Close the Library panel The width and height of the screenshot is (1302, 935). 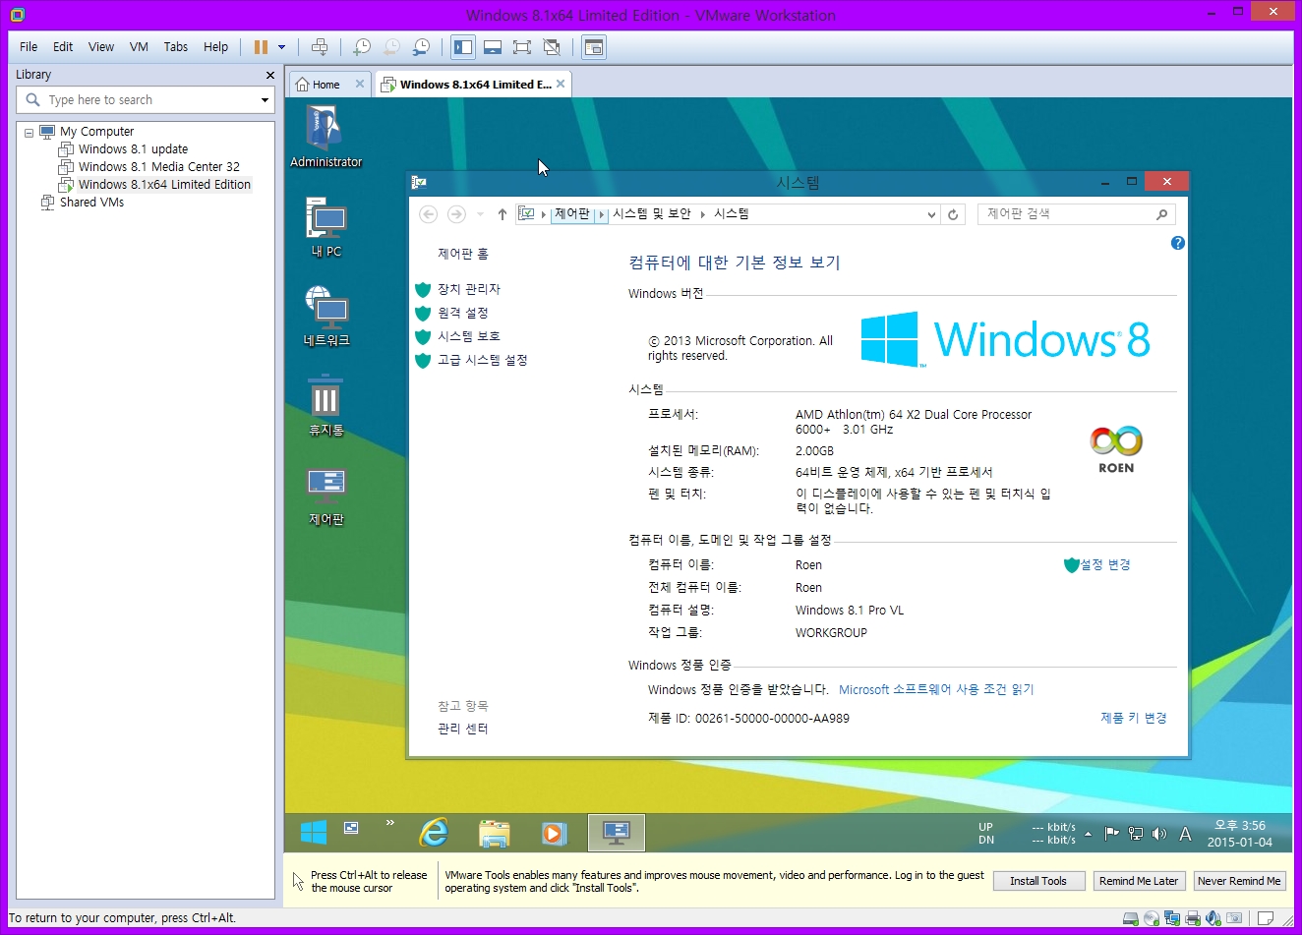click(x=270, y=75)
